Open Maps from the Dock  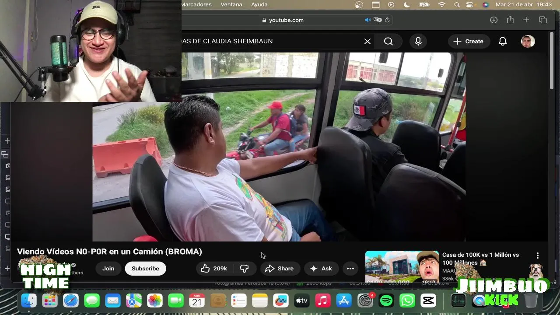(134, 301)
